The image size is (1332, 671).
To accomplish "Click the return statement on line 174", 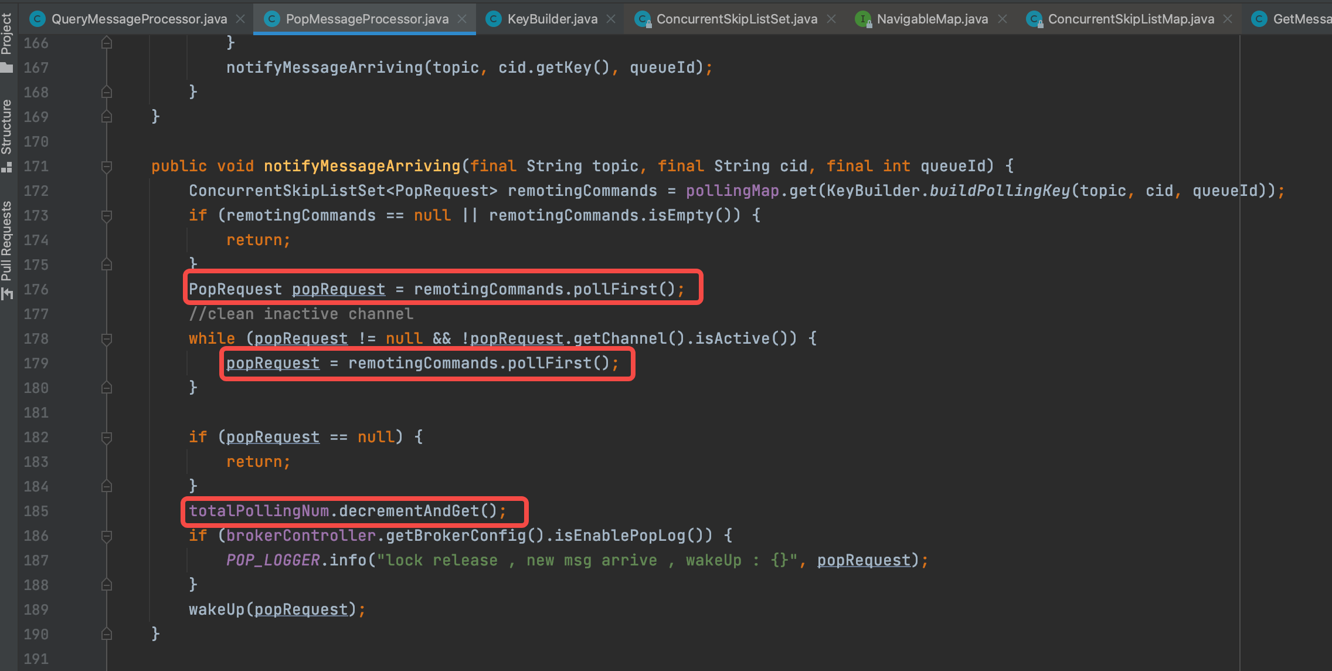I will pos(259,240).
